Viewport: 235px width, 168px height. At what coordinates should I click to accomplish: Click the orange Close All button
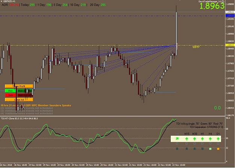click(19, 100)
